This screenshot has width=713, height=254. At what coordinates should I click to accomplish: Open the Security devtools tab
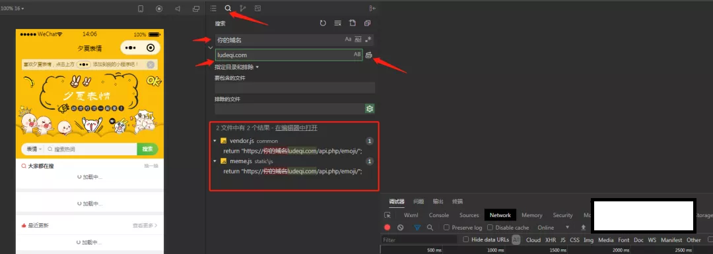[562, 215]
